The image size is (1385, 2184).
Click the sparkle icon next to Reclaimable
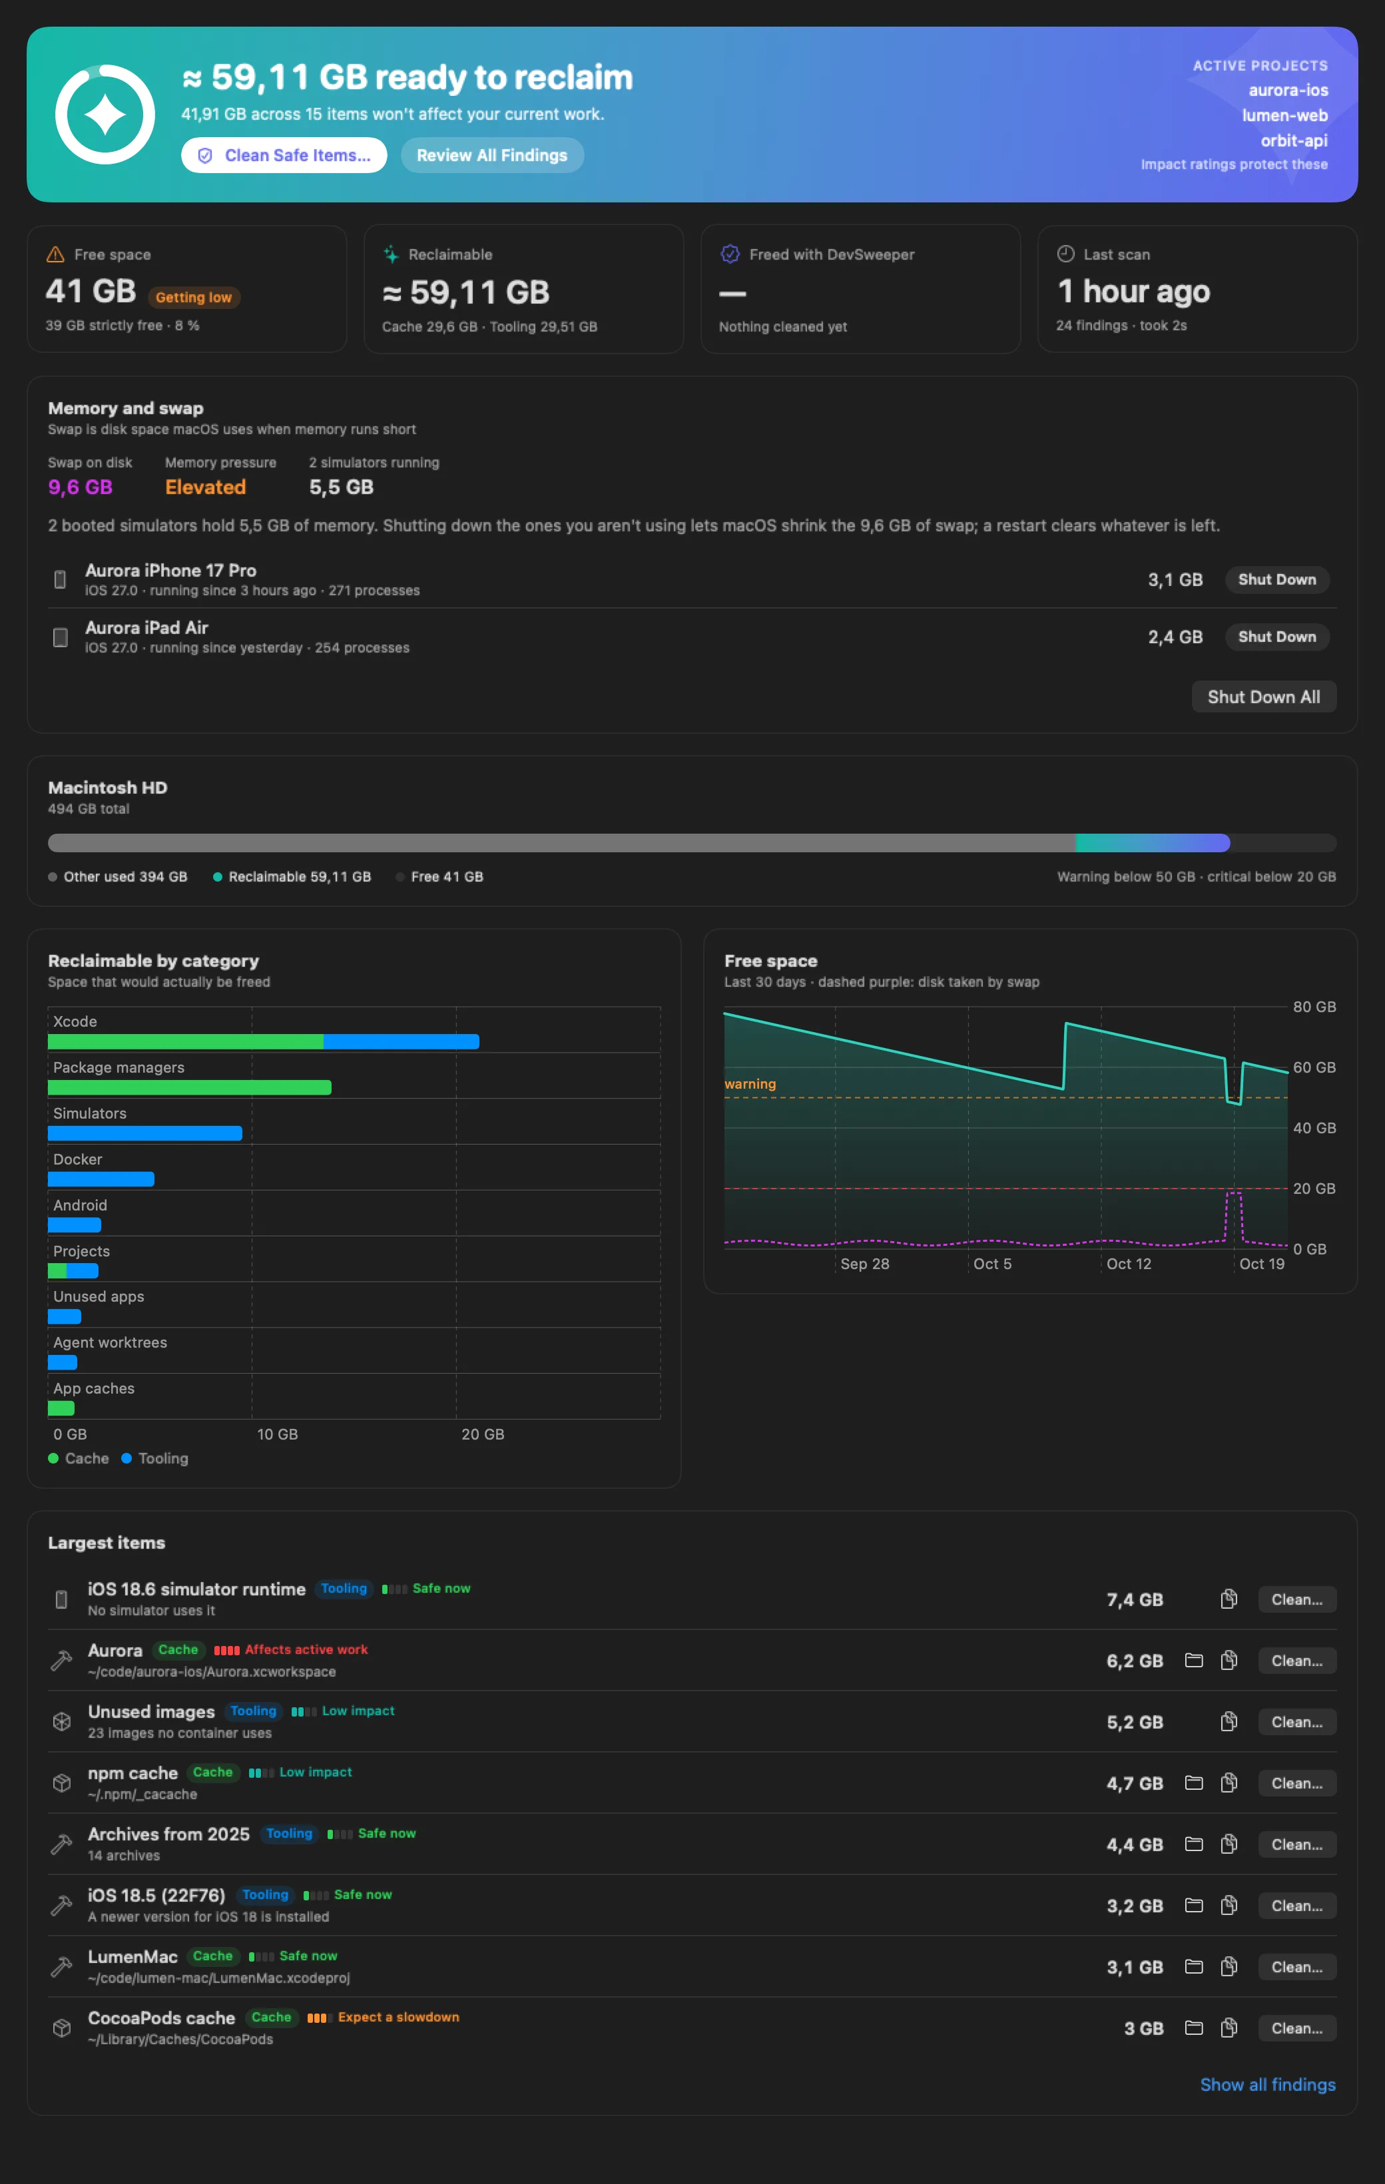pos(391,254)
